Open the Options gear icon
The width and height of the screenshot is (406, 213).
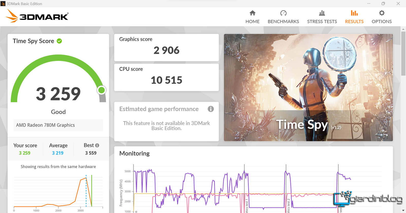point(382,13)
